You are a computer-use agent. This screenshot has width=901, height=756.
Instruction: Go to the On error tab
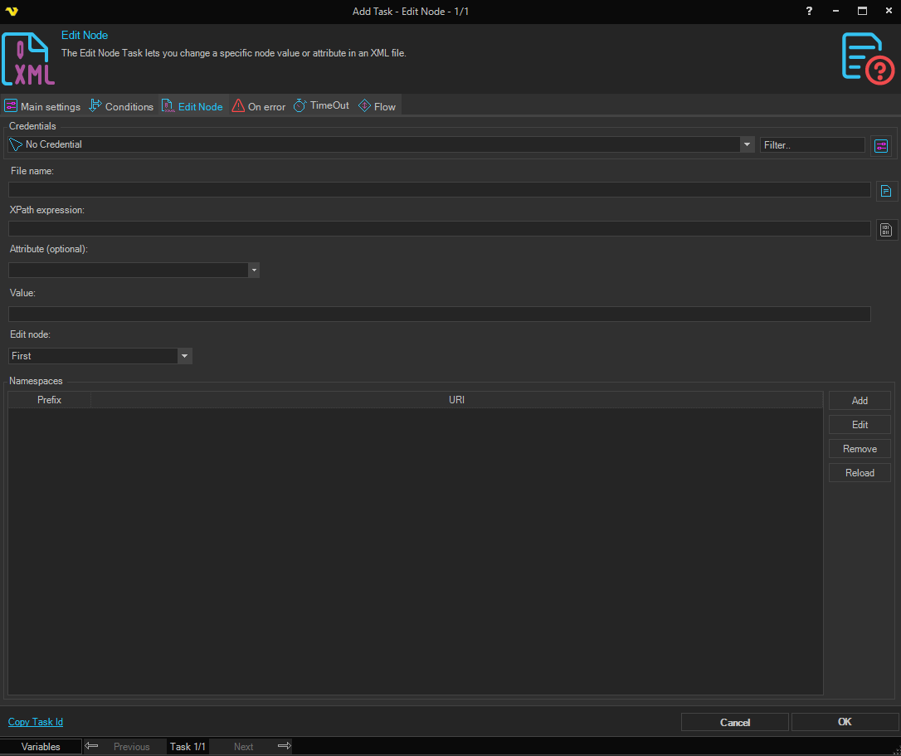tap(258, 106)
